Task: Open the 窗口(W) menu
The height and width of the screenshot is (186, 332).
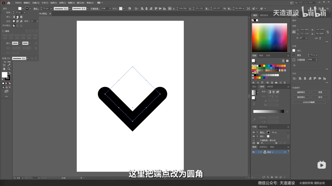Action: tap(80, 3)
